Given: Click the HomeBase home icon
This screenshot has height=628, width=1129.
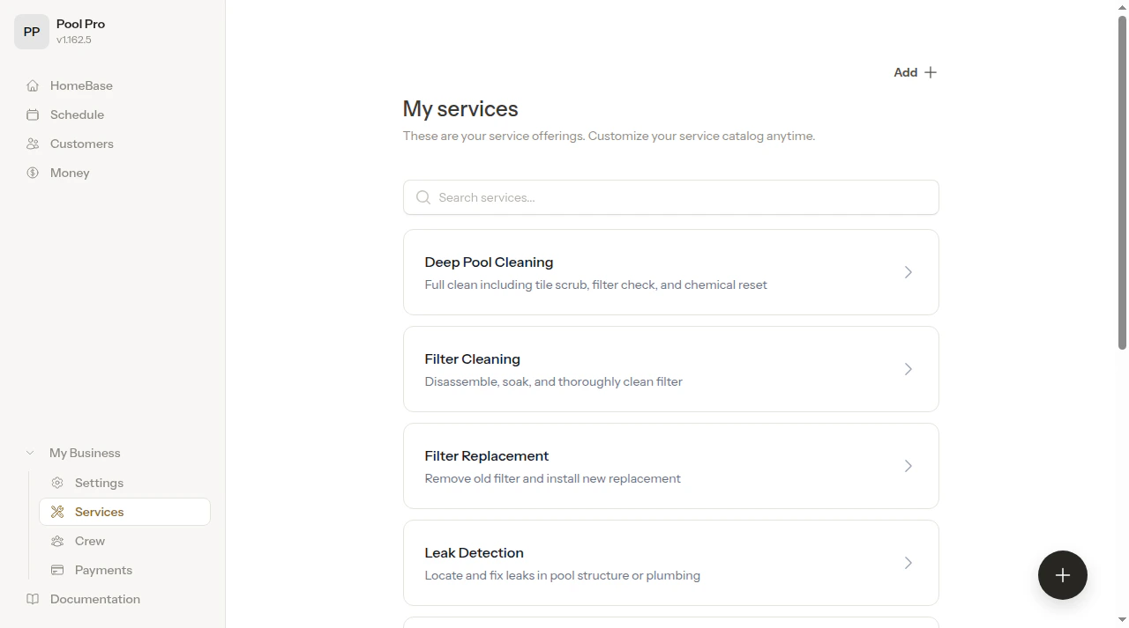Looking at the screenshot, I should pyautogui.click(x=33, y=85).
